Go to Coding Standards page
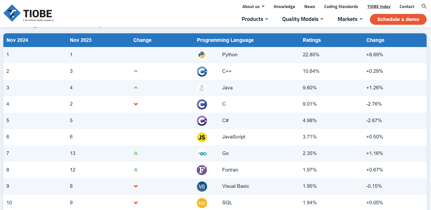Screen dimensions: 431x210 [x=341, y=6]
